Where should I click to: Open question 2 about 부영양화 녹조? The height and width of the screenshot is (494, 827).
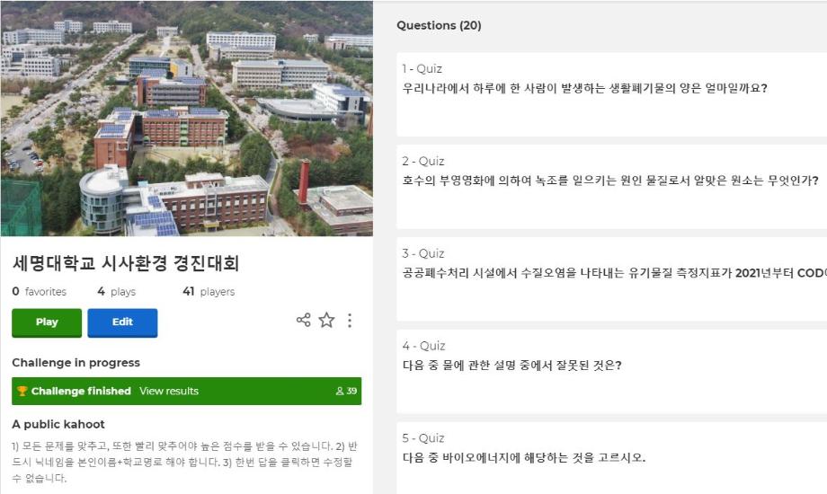612,187
